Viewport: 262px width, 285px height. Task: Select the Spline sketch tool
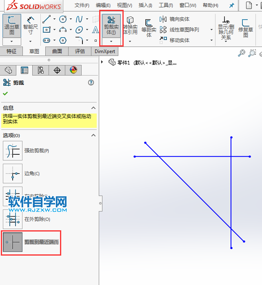tap(79, 19)
